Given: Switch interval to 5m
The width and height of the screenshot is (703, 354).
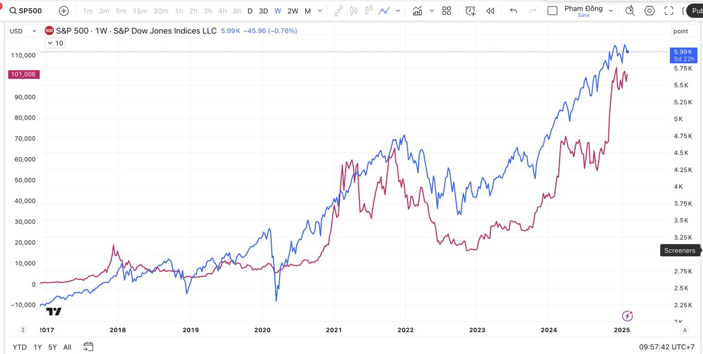Looking at the screenshot, I should click(121, 11).
